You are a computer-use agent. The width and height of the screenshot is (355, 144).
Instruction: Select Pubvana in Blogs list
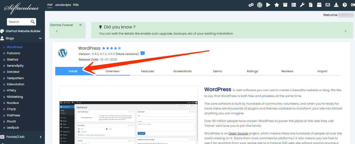point(14,53)
